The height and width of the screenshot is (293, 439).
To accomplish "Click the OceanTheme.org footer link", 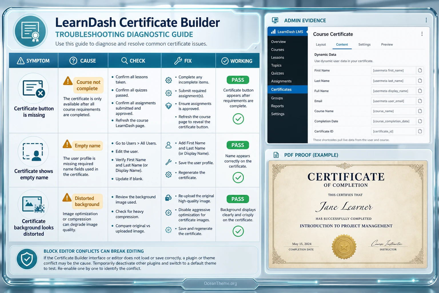I will pos(220,283).
